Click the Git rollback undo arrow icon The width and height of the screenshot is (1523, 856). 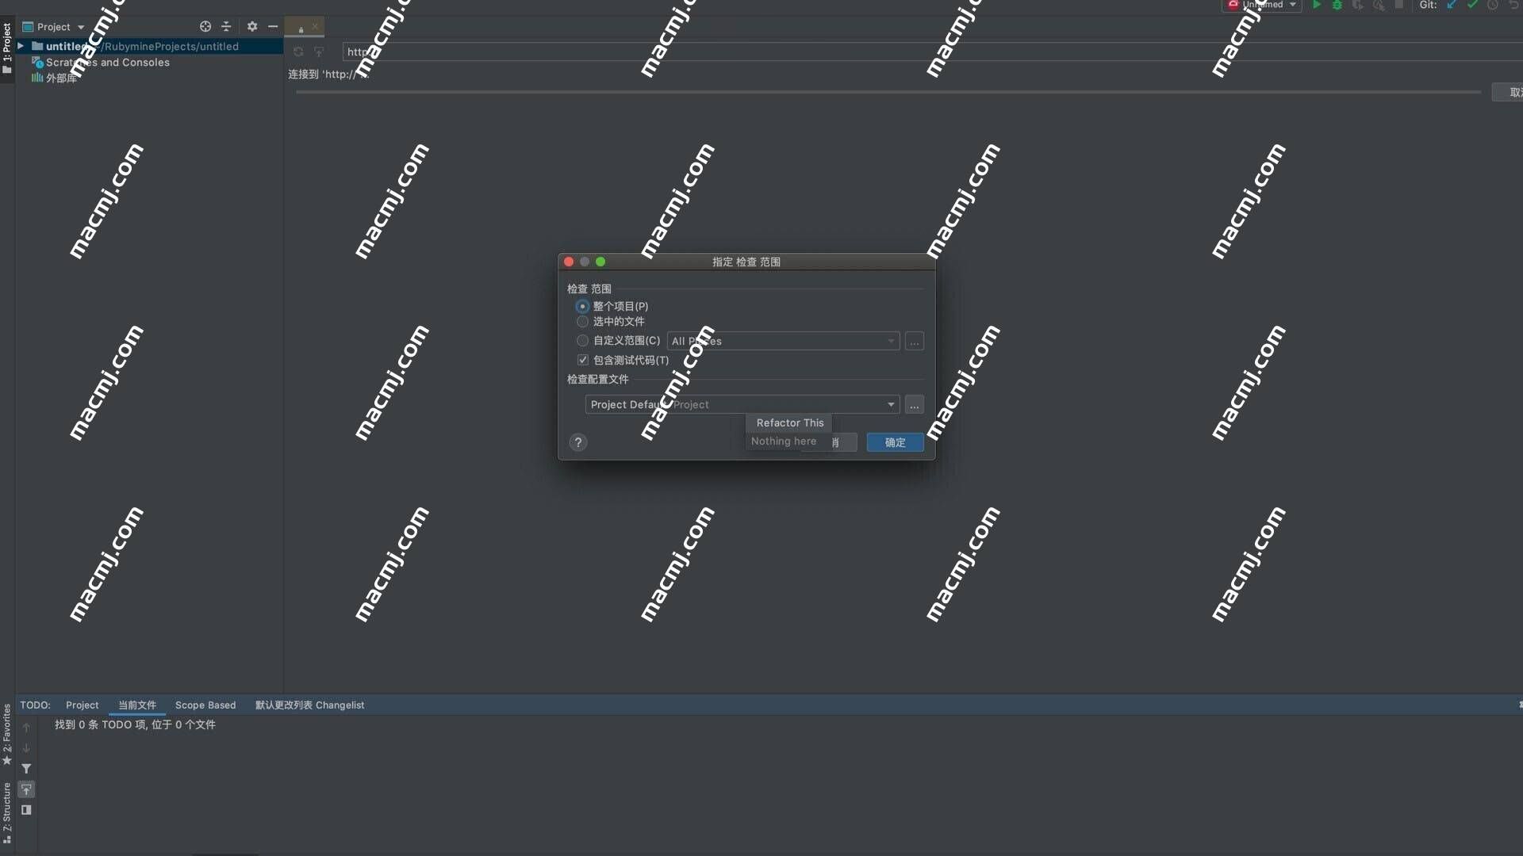click(x=1513, y=5)
